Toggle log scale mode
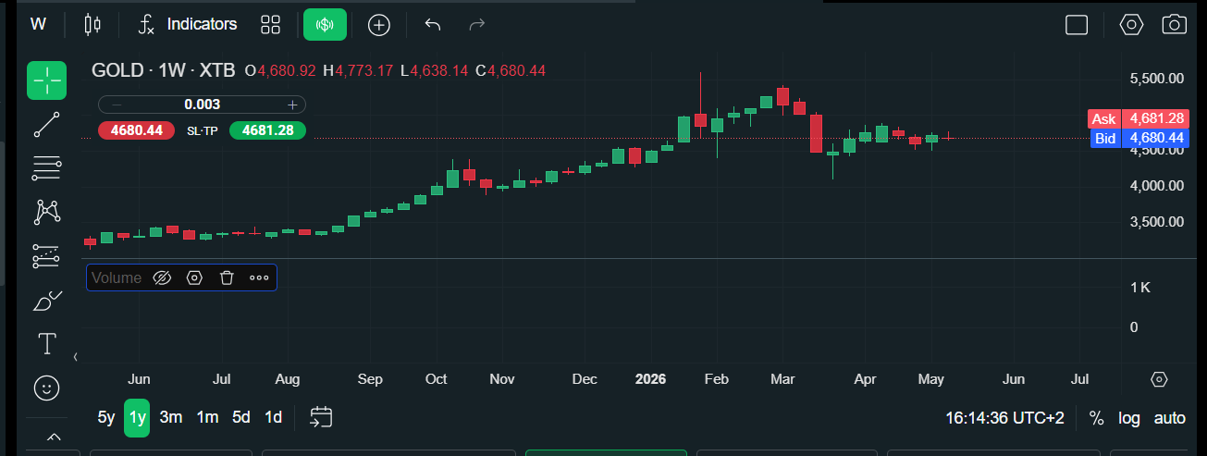The image size is (1207, 456). (1129, 418)
